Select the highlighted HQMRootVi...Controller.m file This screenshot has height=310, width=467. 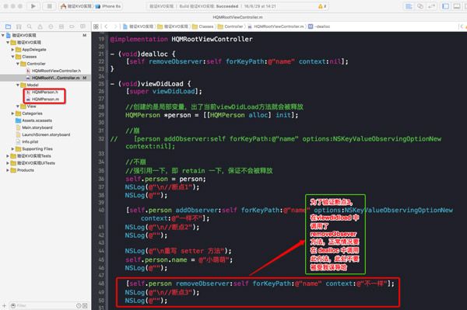[x=46, y=78]
